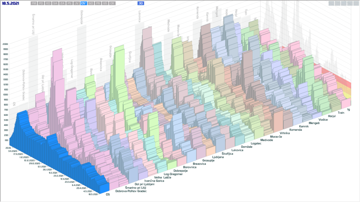Click the 18.5.2021 date heading
Image resolution: width=360 pixels, height=202 pixels.
pyautogui.click(x=11, y=3)
